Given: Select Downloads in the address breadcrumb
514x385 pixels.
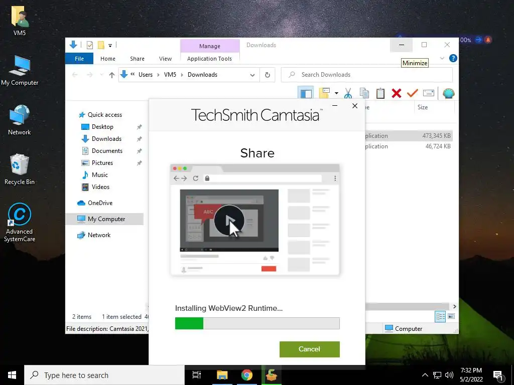Looking at the screenshot, I should click(x=202, y=75).
